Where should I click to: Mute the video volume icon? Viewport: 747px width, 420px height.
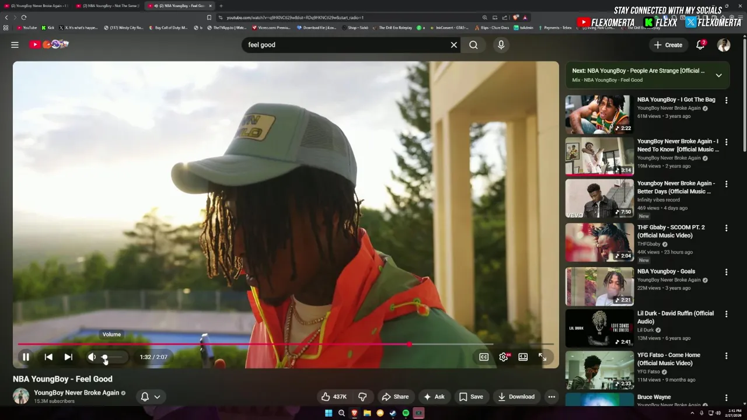tap(92, 357)
